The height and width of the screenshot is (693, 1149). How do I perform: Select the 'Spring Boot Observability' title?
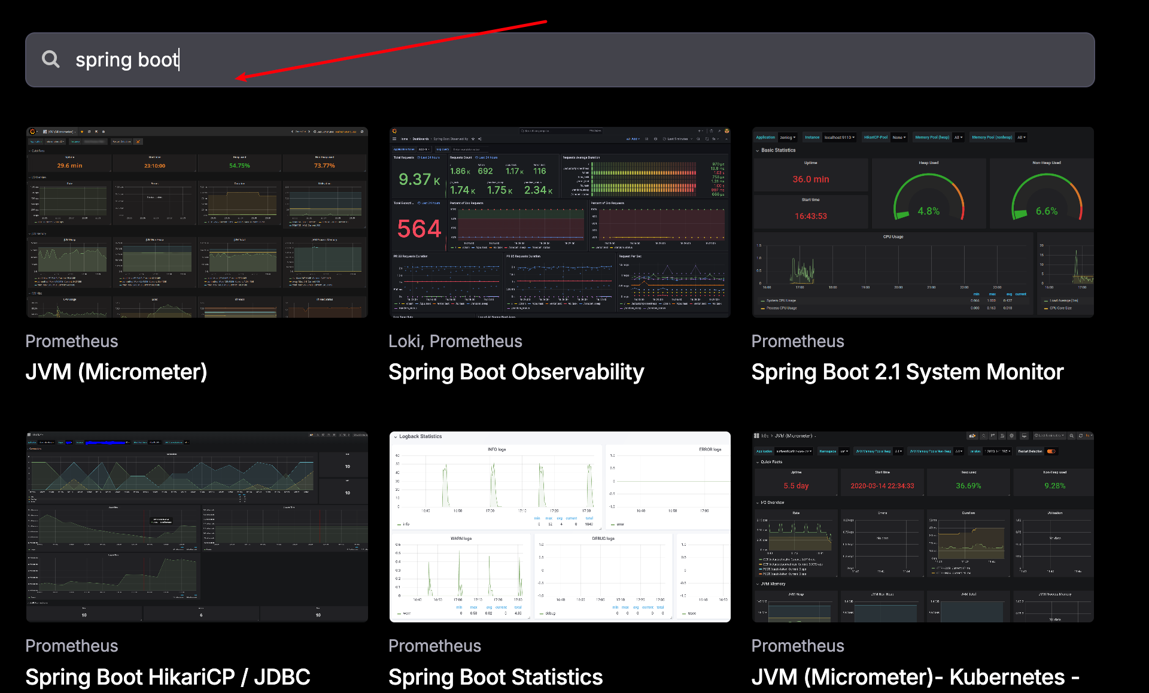[x=516, y=372]
